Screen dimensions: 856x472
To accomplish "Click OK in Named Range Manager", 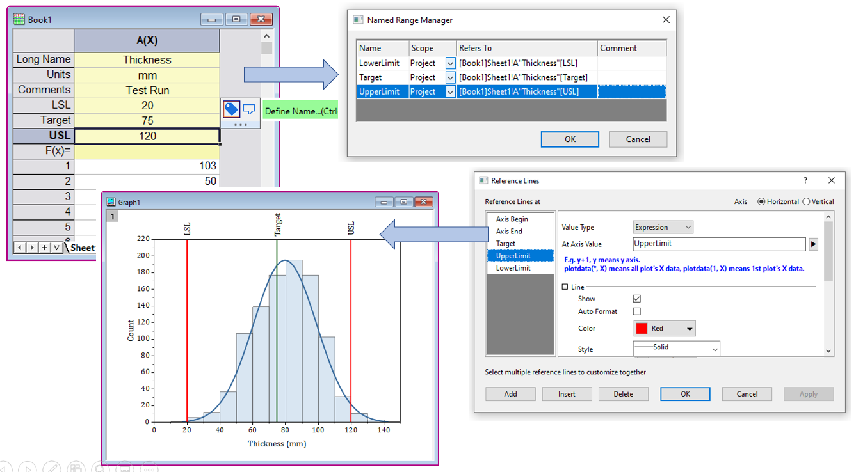I will [570, 139].
